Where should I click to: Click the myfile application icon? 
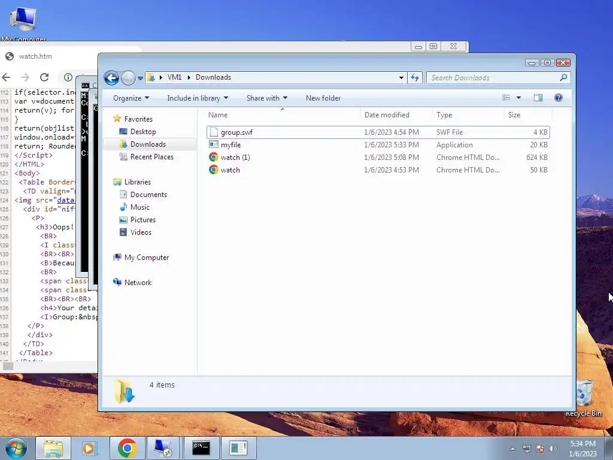[x=214, y=144]
